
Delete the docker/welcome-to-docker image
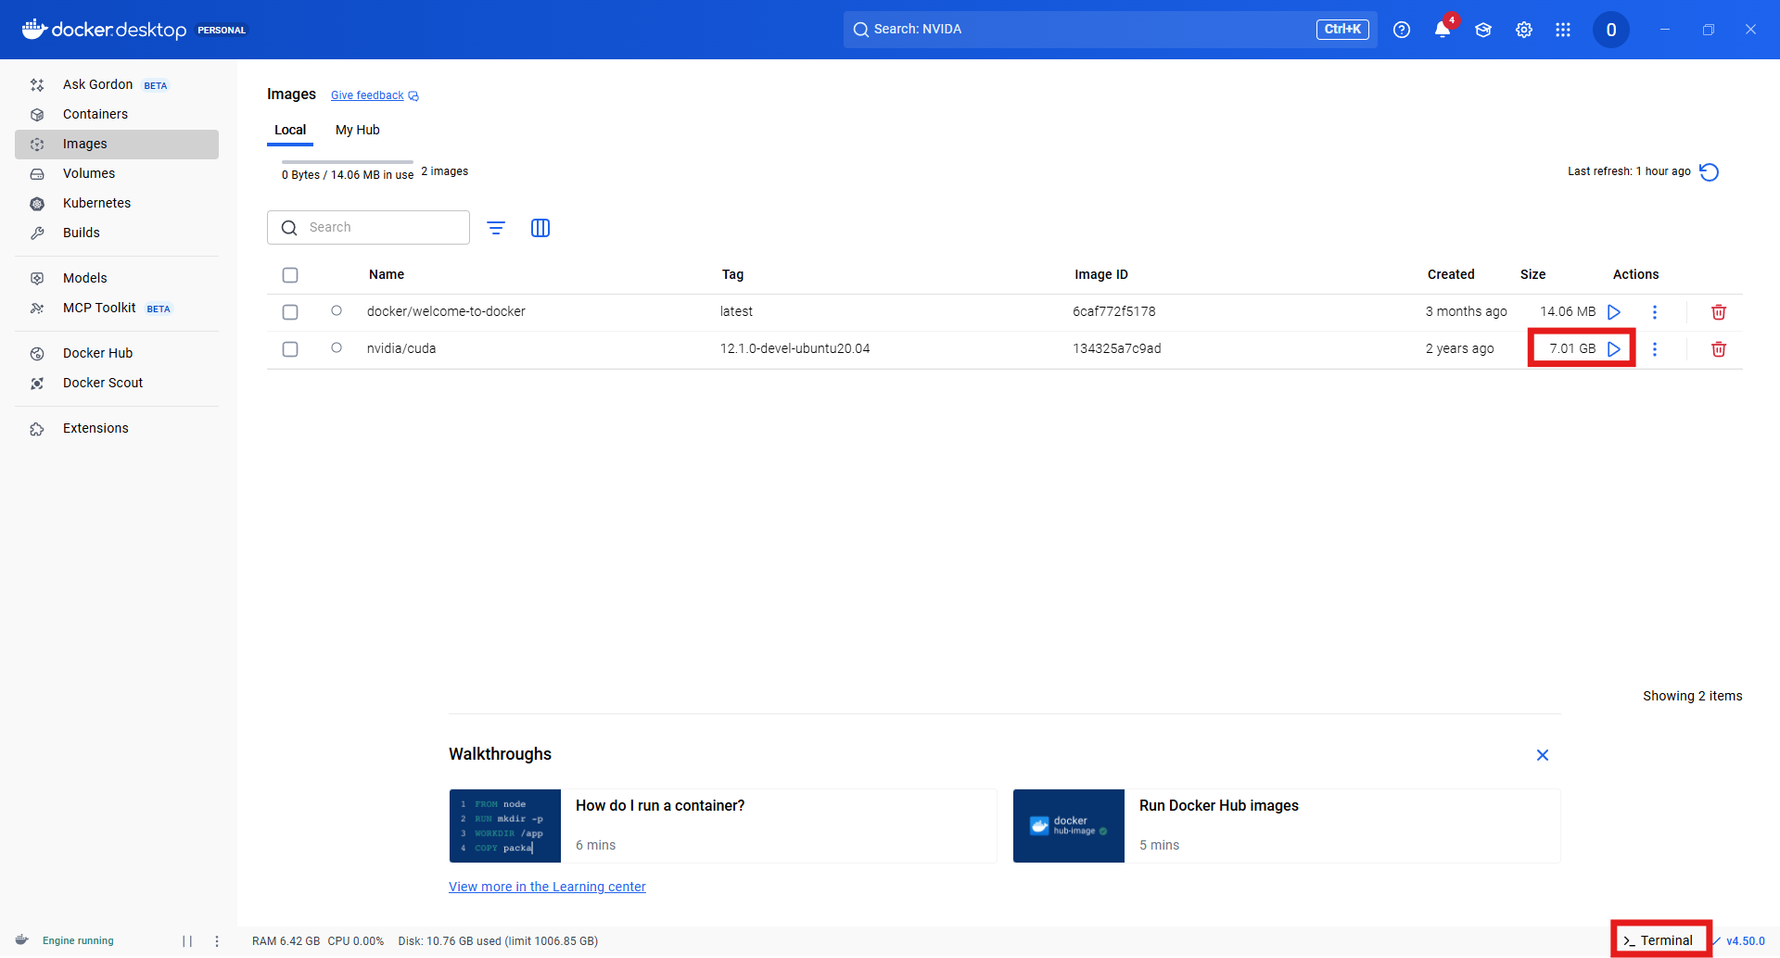click(x=1719, y=312)
